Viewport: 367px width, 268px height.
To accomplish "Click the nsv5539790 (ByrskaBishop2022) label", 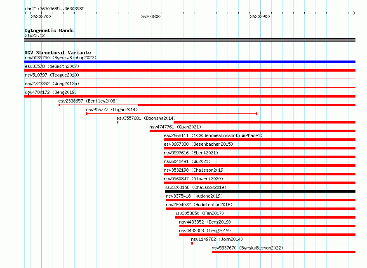I will (x=61, y=58).
